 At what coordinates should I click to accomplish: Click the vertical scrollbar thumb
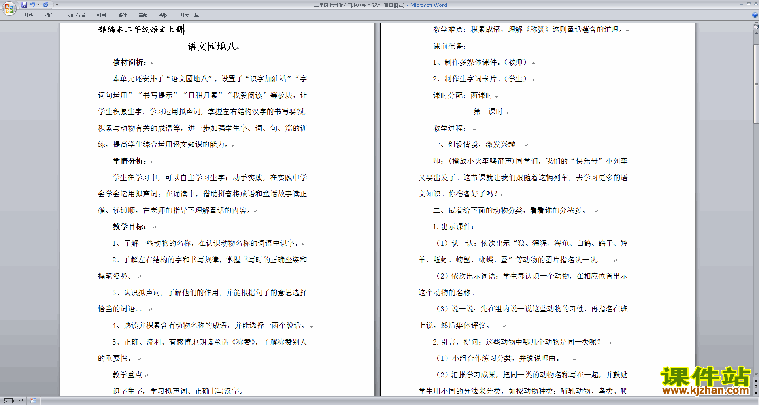point(756,84)
